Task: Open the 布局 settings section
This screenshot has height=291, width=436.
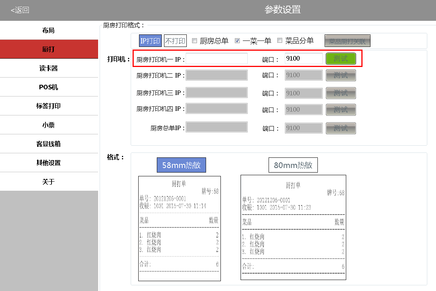Action: point(49,30)
